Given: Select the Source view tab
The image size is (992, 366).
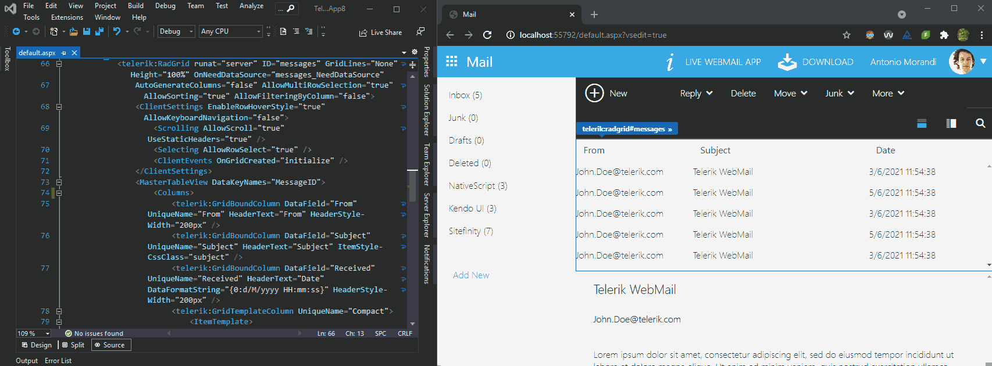Looking at the screenshot, I should coord(110,345).
